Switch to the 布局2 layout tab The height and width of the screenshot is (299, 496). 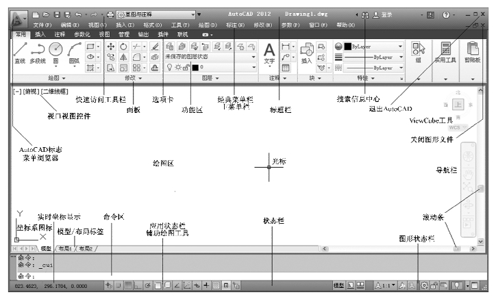pos(86,249)
